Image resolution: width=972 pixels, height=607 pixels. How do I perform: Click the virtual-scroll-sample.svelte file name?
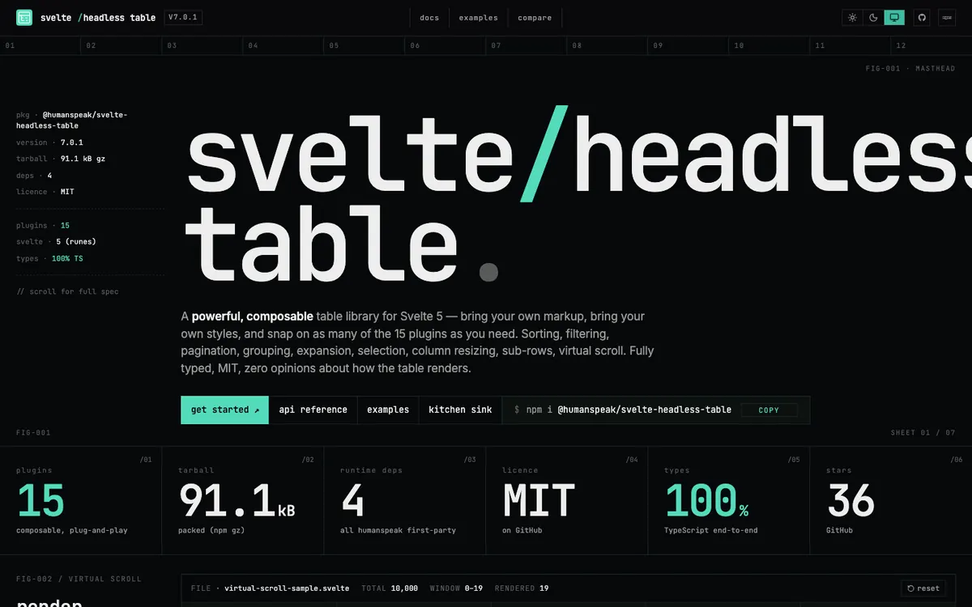click(x=287, y=588)
